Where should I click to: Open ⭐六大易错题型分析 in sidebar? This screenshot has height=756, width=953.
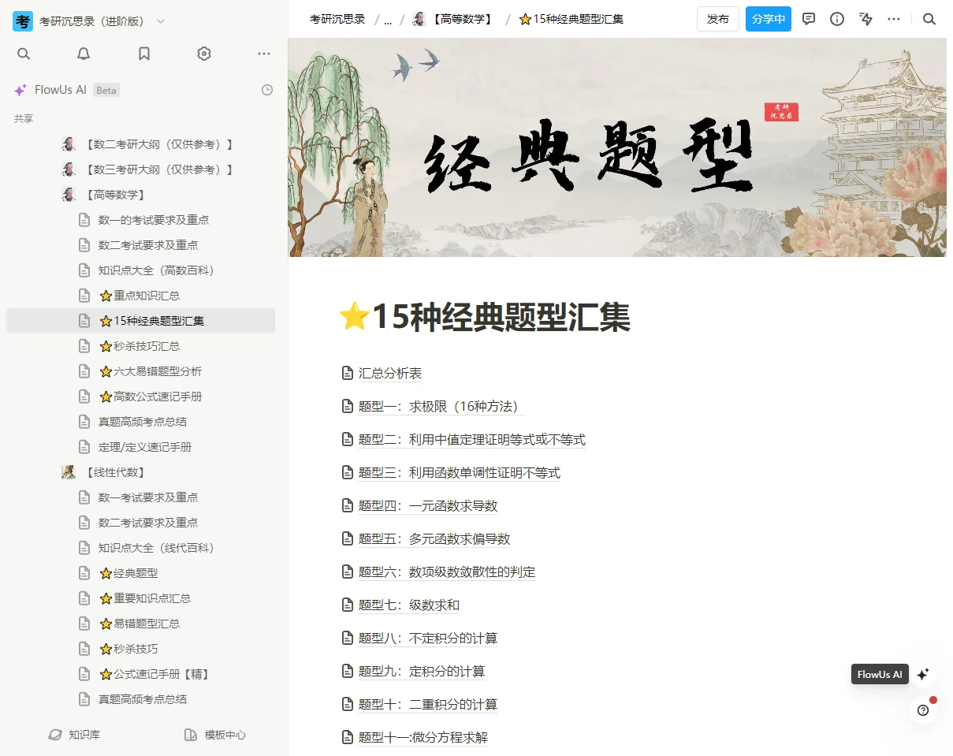(151, 371)
